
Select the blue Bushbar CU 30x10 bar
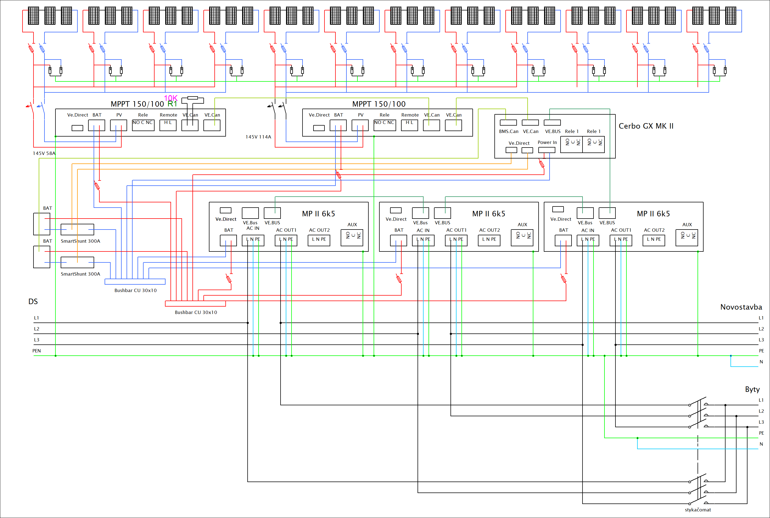point(135,281)
